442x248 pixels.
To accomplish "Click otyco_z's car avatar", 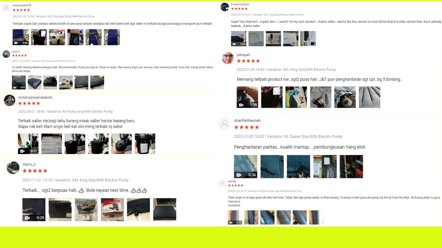I will point(13,168).
